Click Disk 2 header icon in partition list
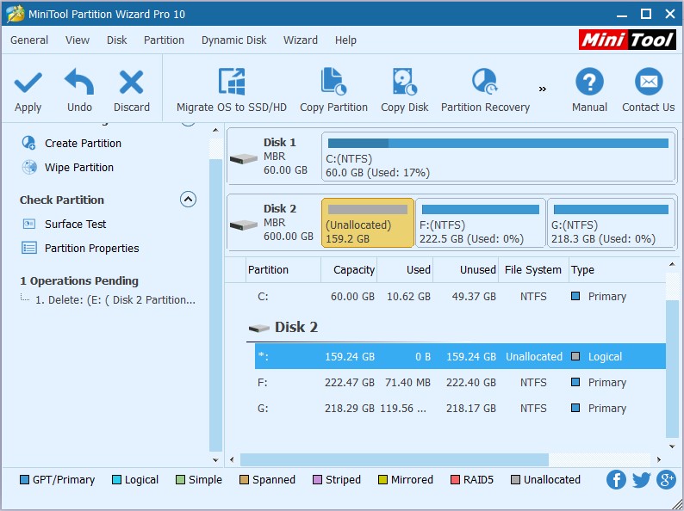 258,328
